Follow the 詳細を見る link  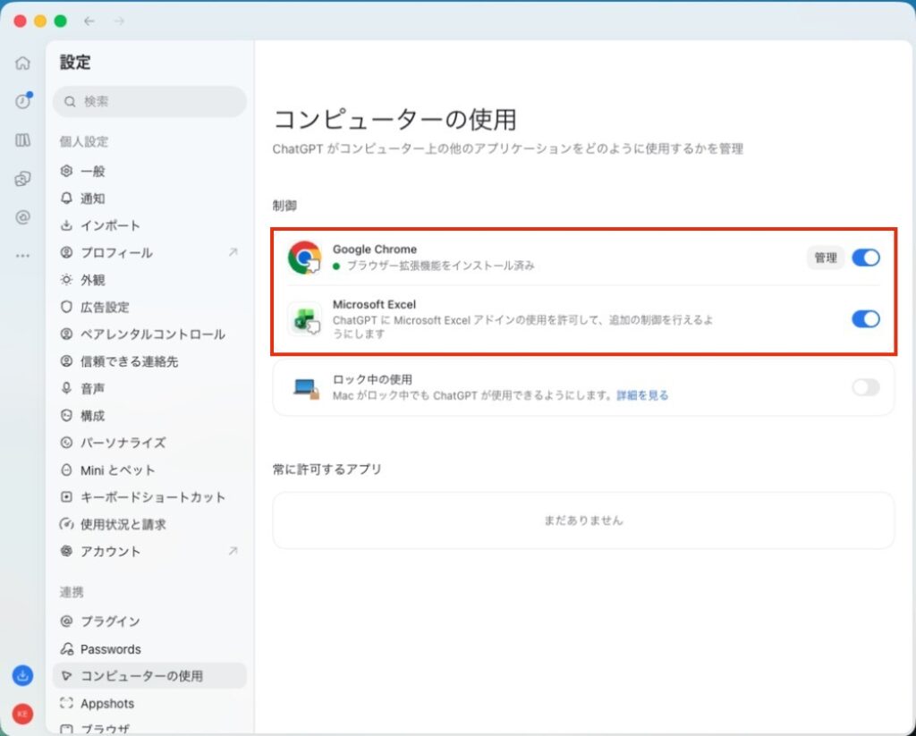642,395
